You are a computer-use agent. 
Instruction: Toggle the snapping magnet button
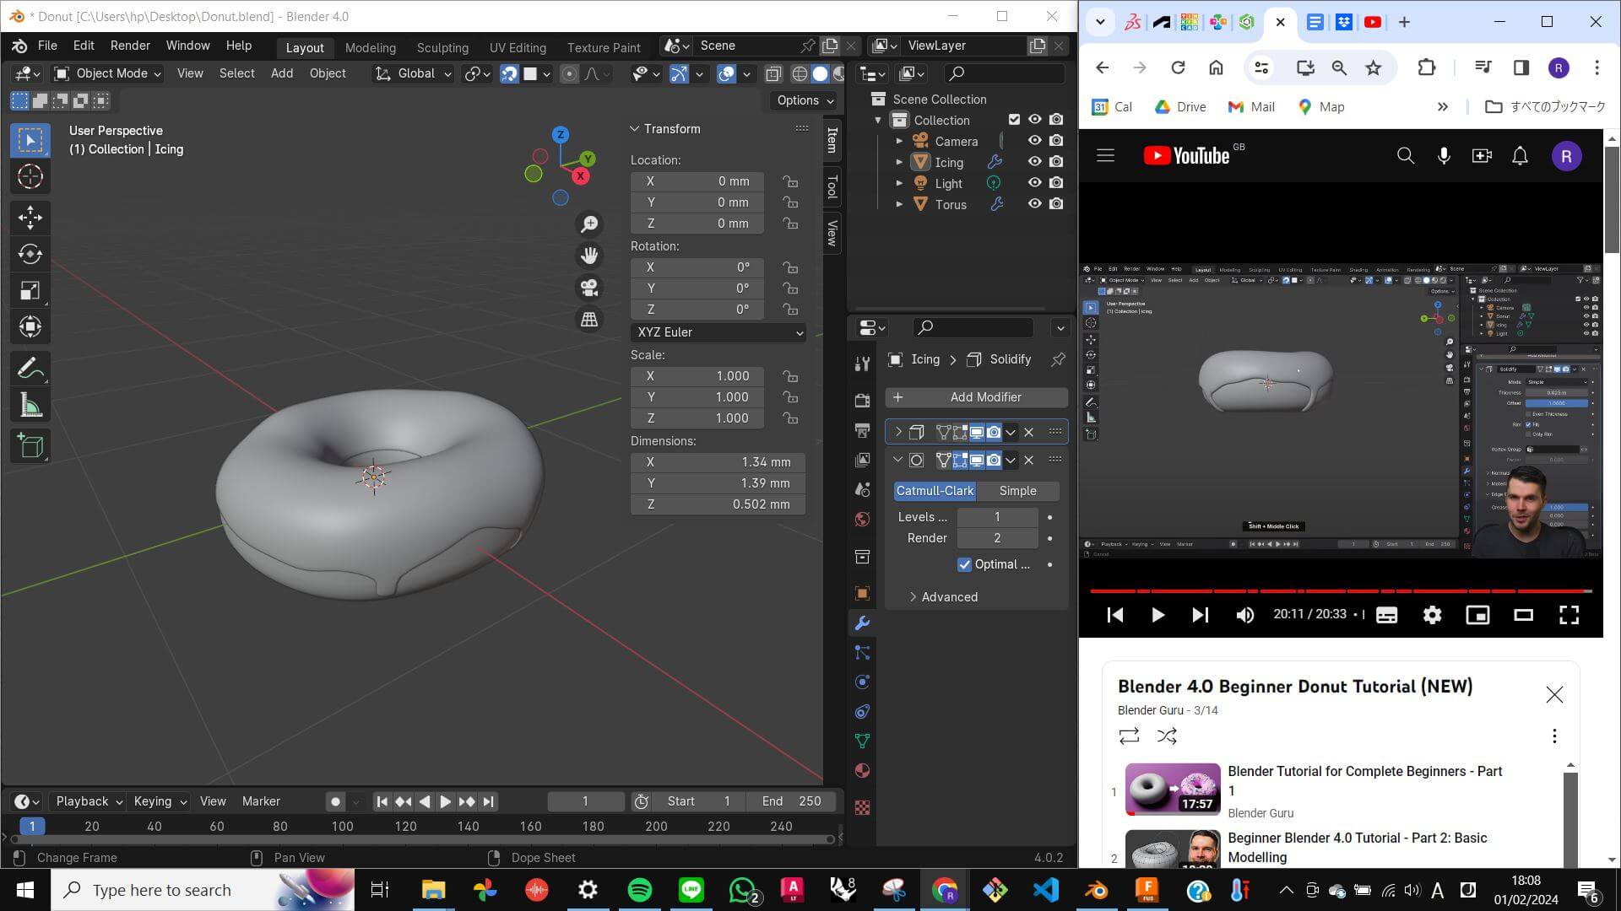(509, 74)
